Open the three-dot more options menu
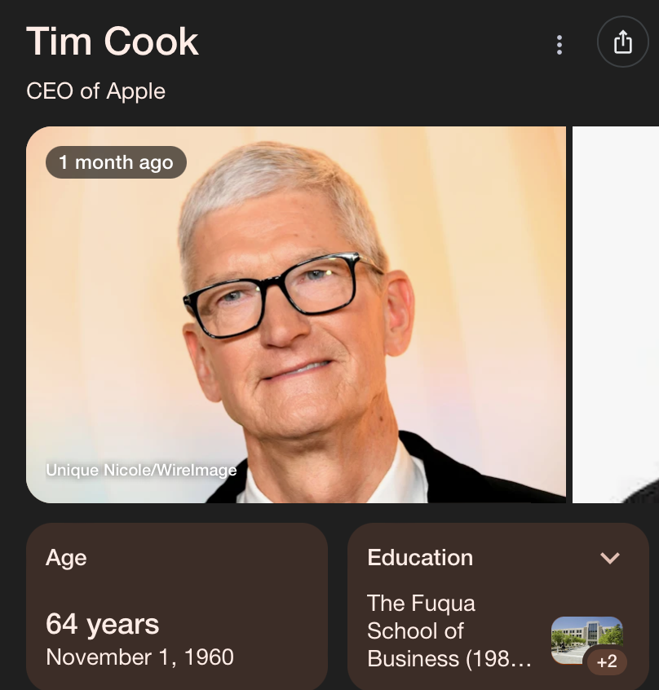The image size is (659, 690). (559, 45)
